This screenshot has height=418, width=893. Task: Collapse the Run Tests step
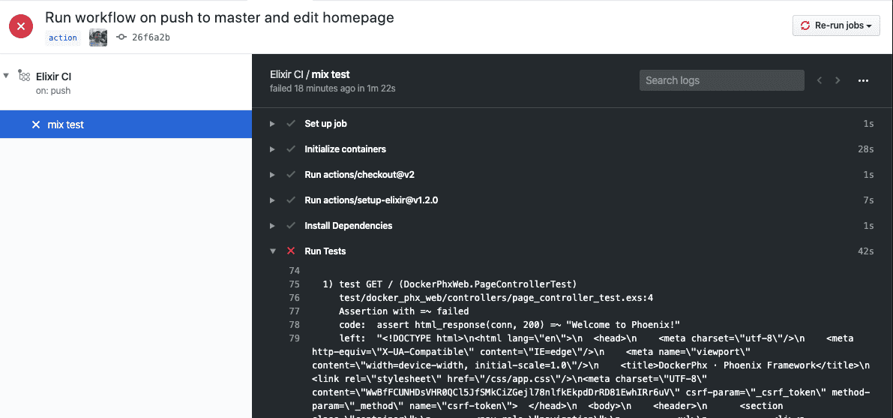[273, 251]
